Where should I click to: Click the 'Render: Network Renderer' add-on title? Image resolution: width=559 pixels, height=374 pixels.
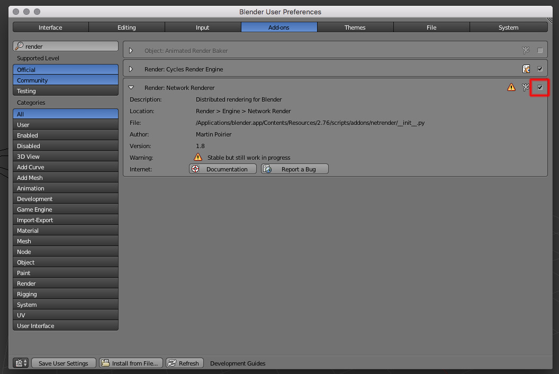coord(179,88)
